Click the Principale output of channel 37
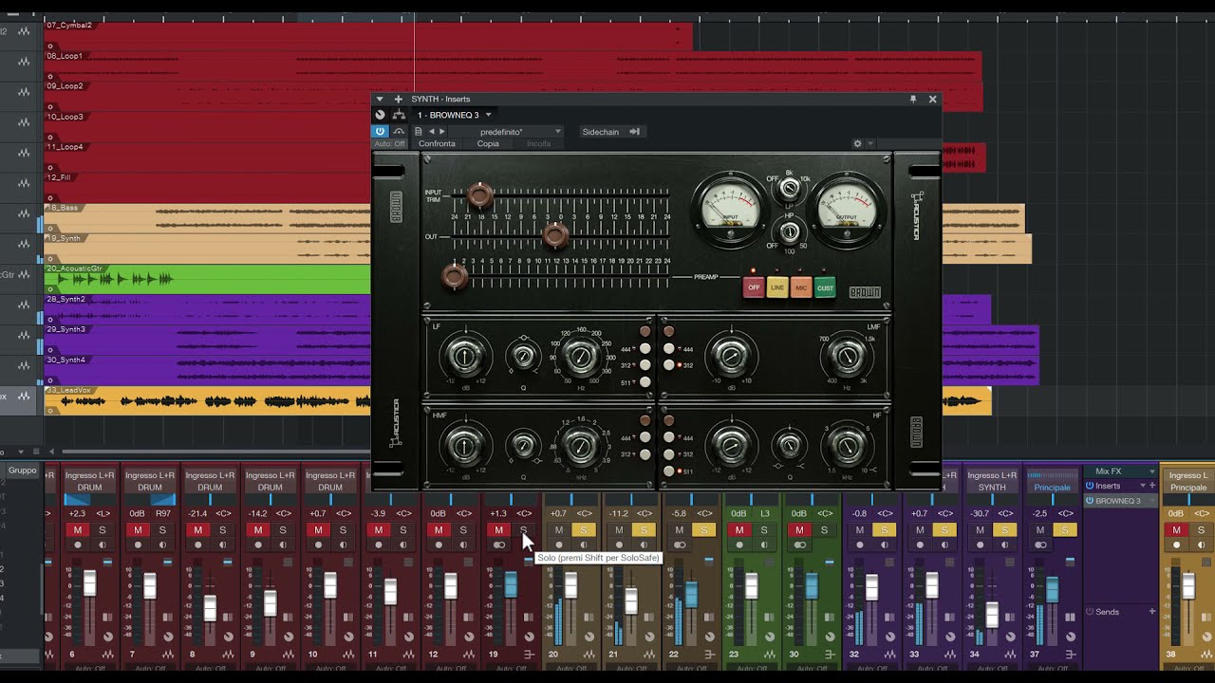 (x=1052, y=488)
